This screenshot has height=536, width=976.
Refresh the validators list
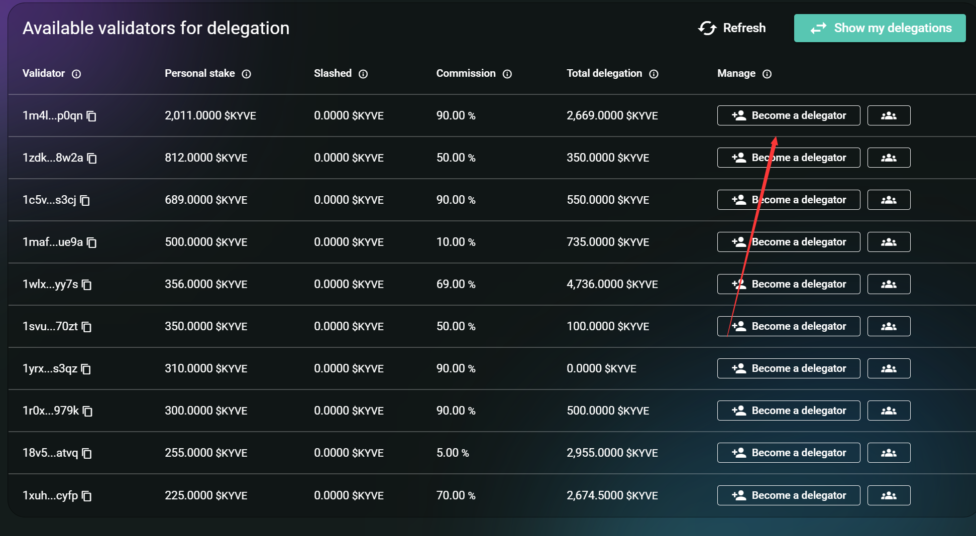click(732, 28)
